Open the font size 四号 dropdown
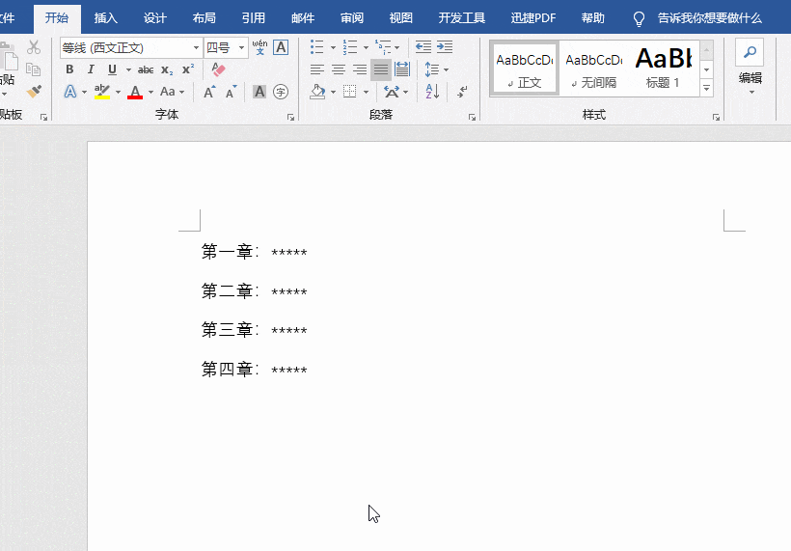The width and height of the screenshot is (791, 551). click(x=241, y=48)
